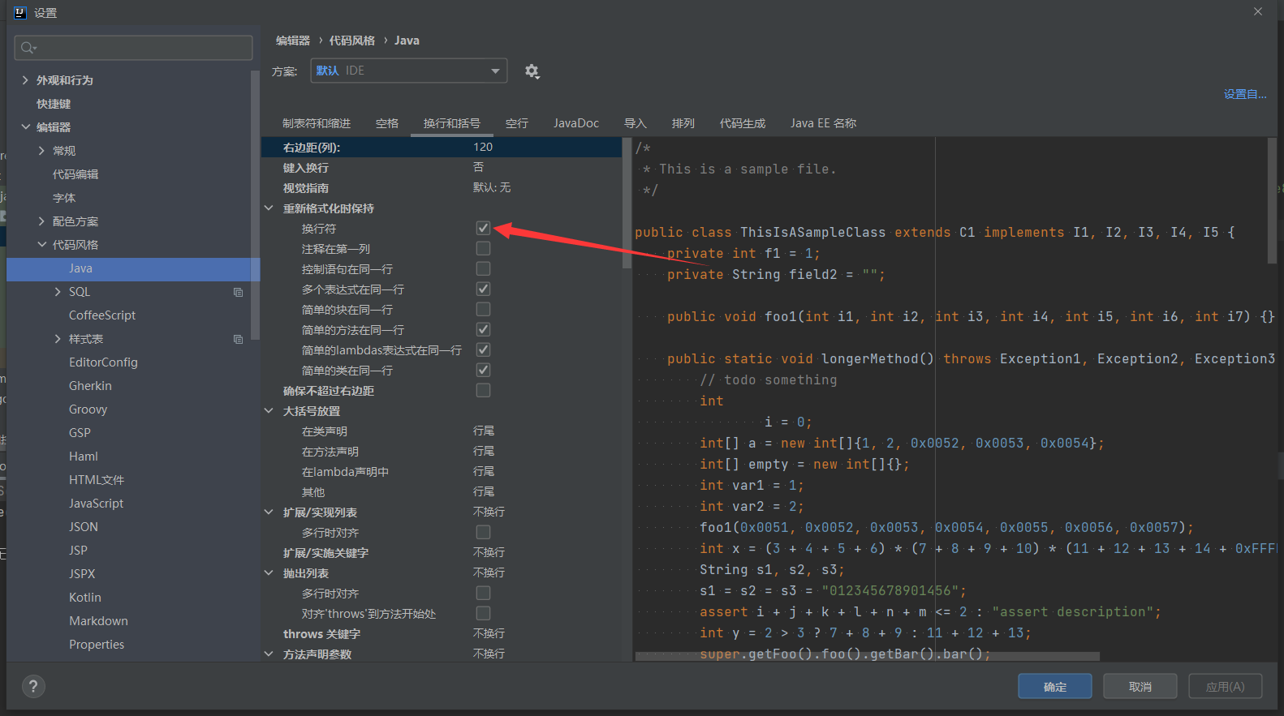The height and width of the screenshot is (716, 1284).
Task: Select the EditorConfig item
Action: click(x=103, y=362)
